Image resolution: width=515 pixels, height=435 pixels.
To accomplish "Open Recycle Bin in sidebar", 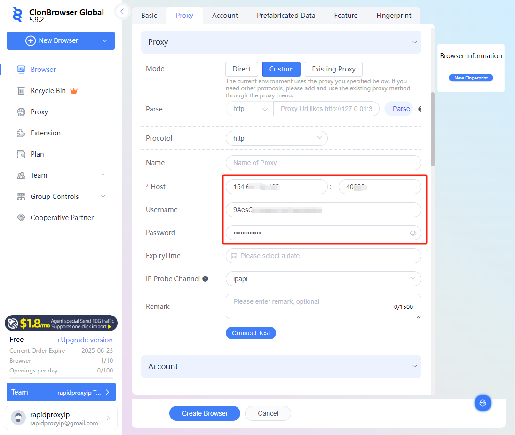I will pyautogui.click(x=48, y=91).
